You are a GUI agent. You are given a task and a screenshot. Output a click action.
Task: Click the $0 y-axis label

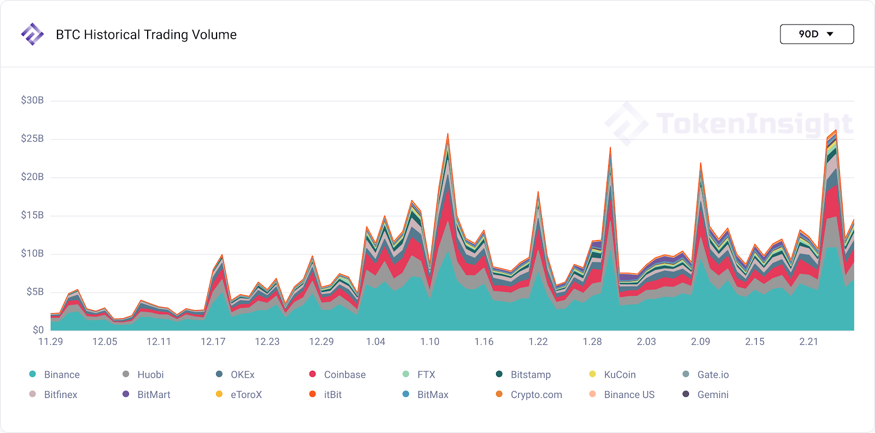point(38,330)
